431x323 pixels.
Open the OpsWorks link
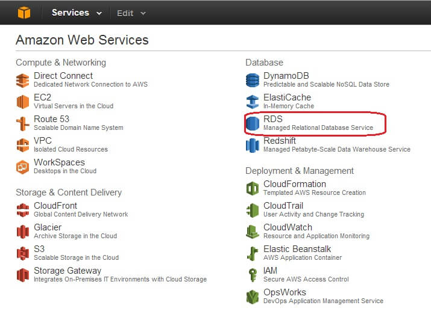click(x=285, y=292)
